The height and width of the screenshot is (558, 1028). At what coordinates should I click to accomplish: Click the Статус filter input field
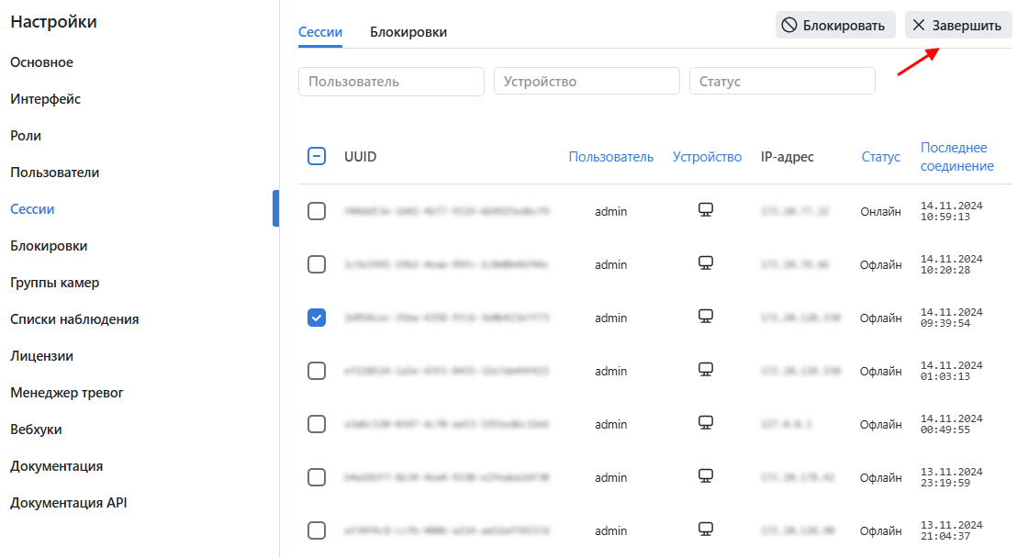[x=782, y=82]
